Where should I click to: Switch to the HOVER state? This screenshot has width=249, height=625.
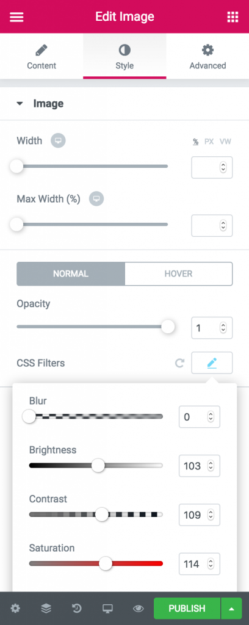point(178,274)
